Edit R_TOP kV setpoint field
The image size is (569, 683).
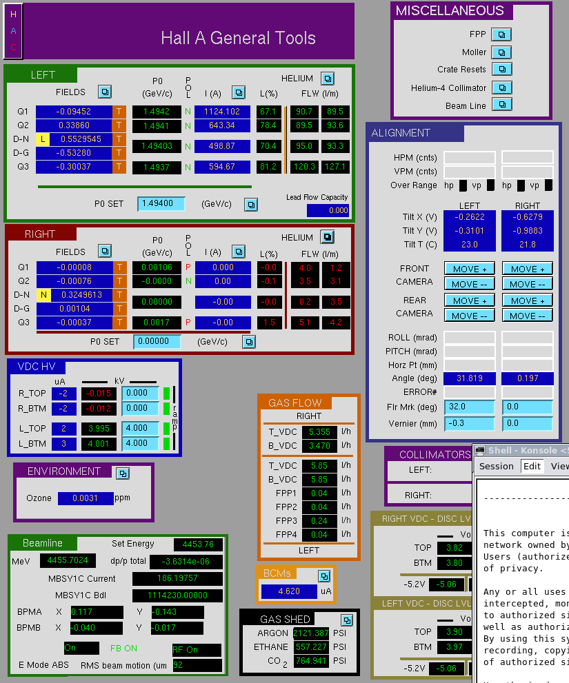140,394
